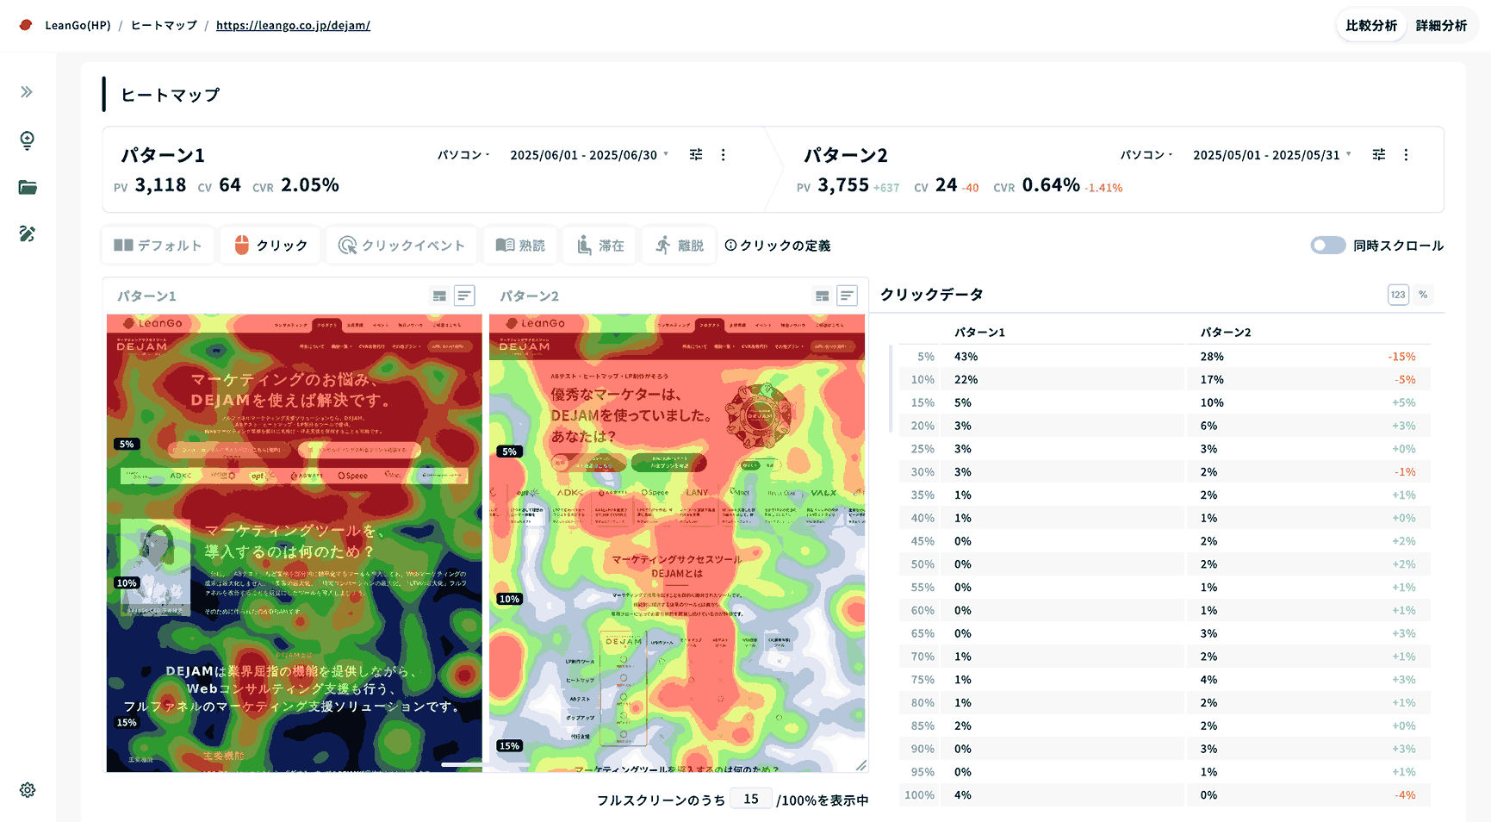Select the 離脱 heatmap tab

[679, 246]
